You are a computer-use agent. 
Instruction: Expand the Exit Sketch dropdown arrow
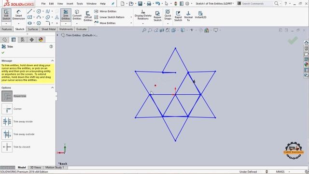coord(6,24)
